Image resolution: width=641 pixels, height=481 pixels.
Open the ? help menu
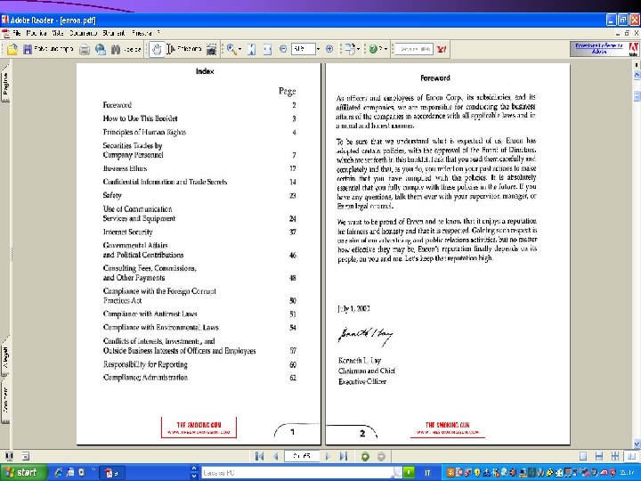(x=158, y=33)
